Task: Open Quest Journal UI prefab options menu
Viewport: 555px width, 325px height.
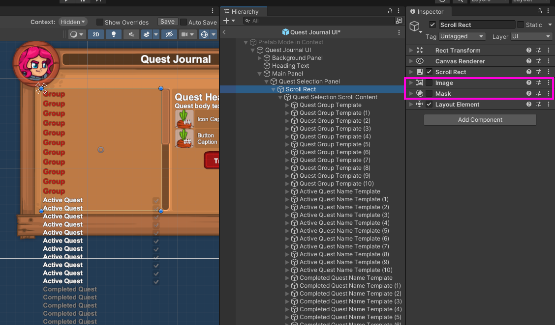Action: click(399, 32)
